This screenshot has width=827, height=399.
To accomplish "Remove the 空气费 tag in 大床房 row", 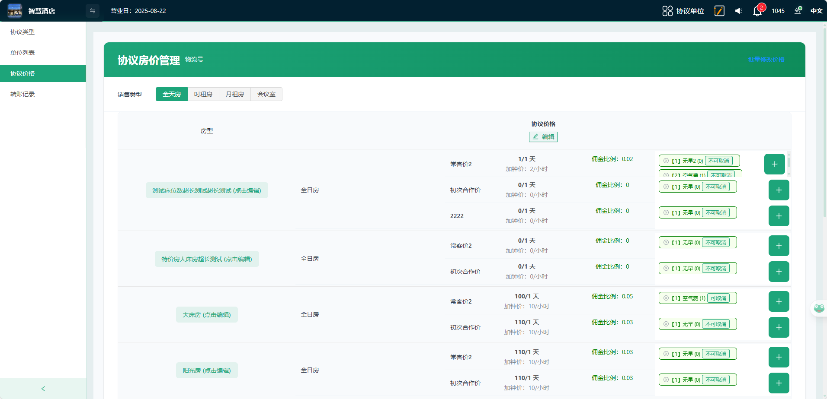I will (x=666, y=298).
